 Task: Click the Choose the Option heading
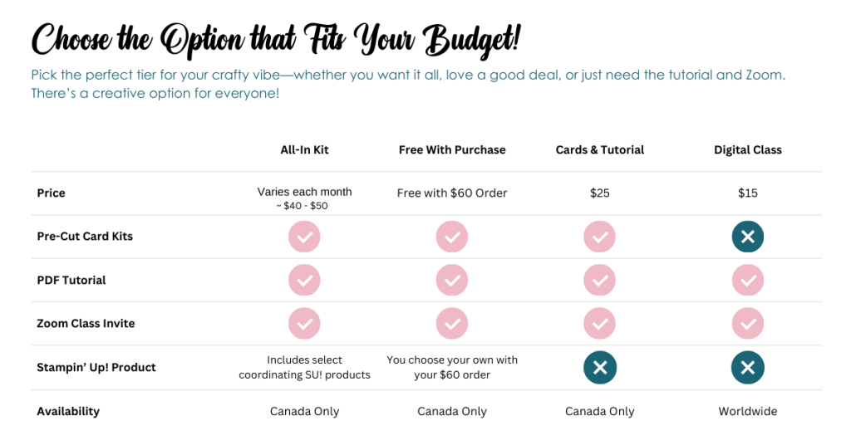click(x=276, y=40)
